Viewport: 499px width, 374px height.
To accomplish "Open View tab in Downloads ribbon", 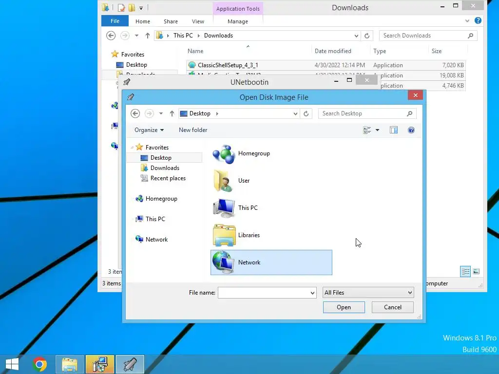I will [x=198, y=21].
